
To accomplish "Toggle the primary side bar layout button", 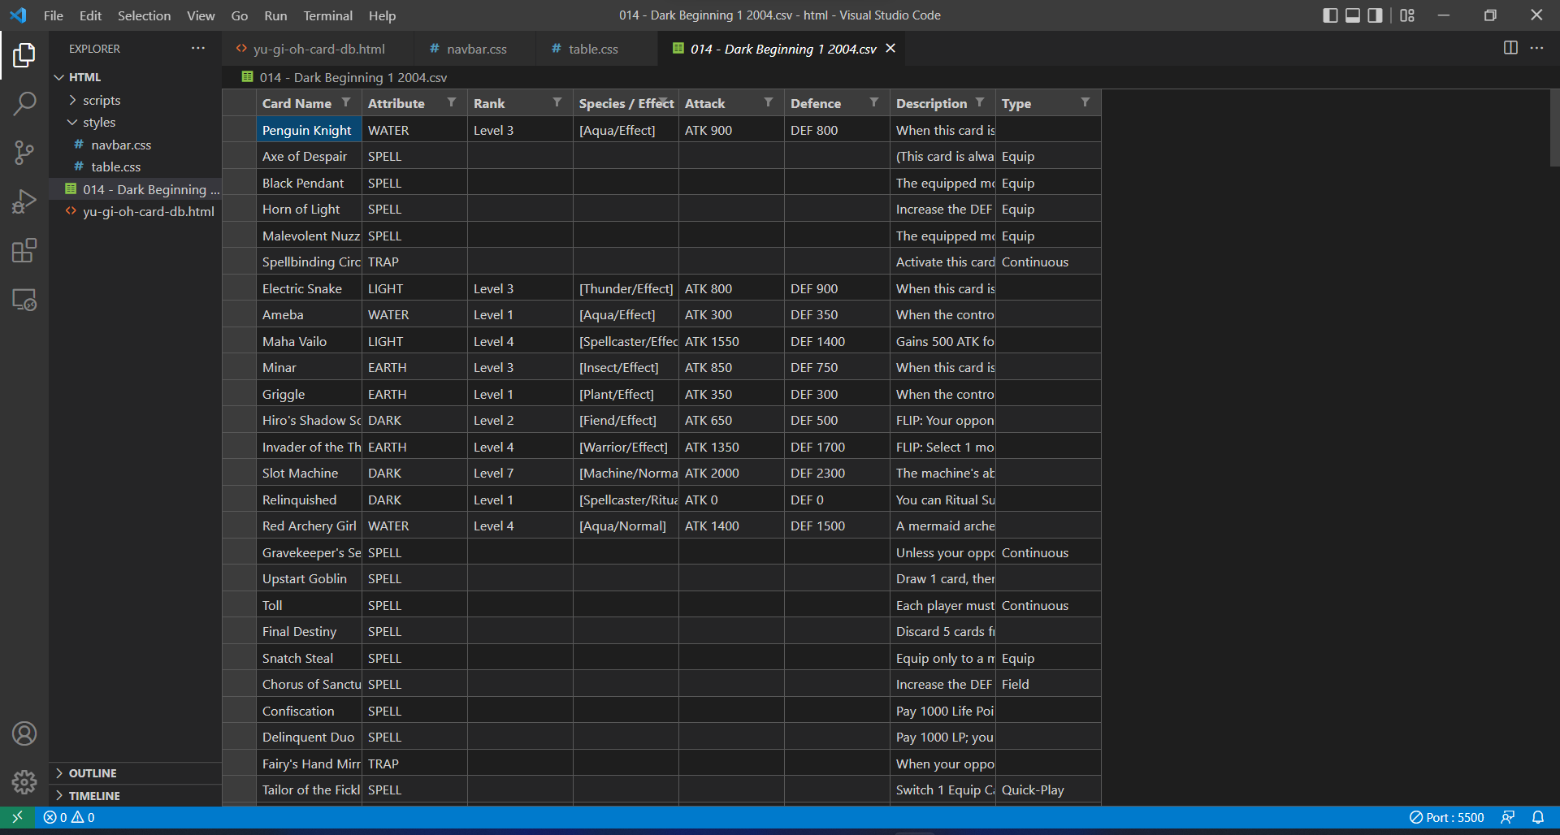I will (x=1330, y=15).
